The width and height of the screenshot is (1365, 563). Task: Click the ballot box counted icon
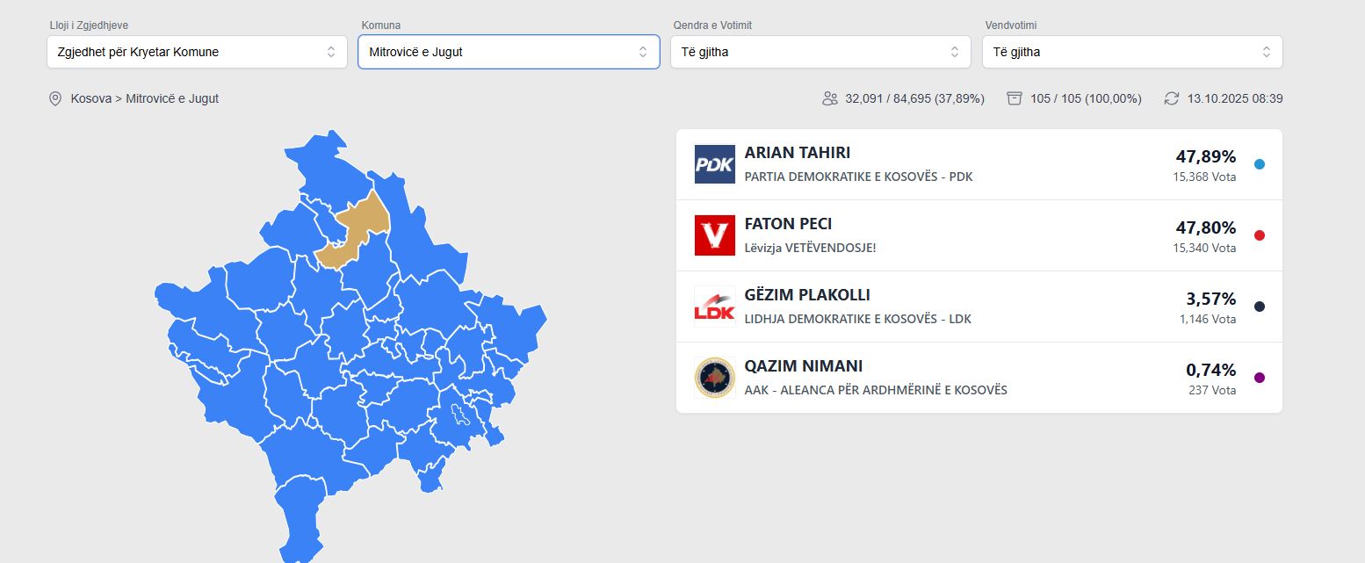[1015, 98]
